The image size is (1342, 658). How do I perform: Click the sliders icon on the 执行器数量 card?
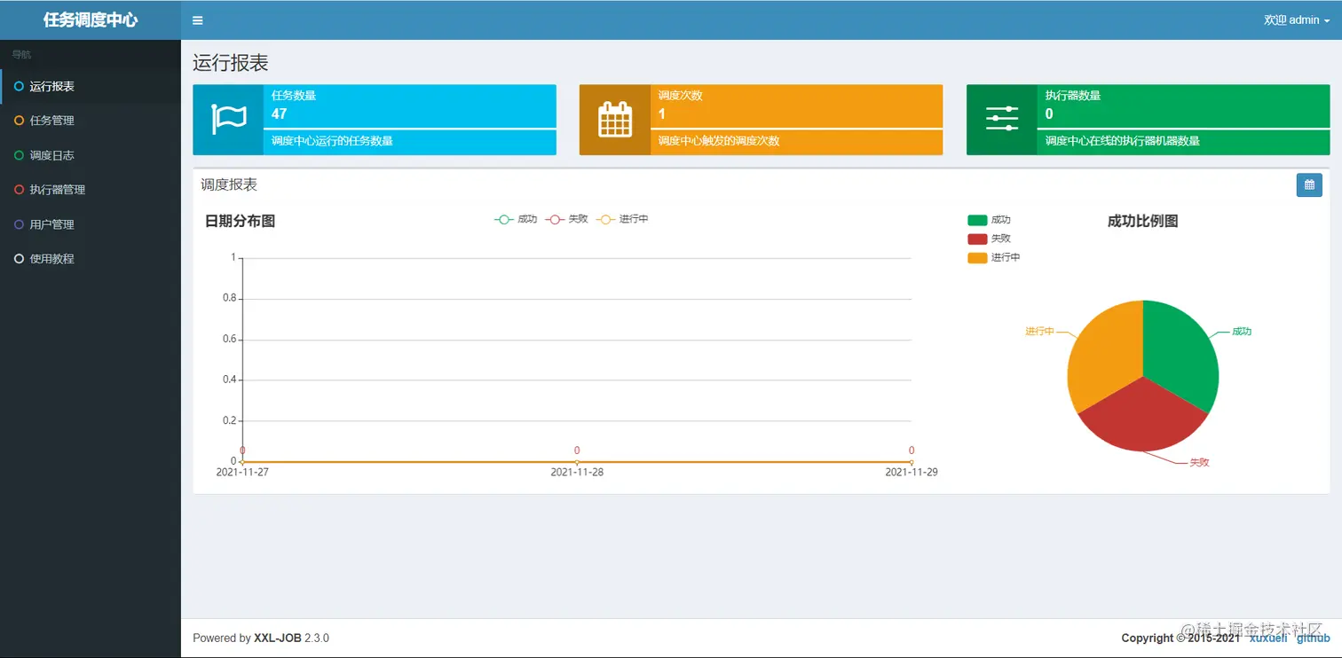click(x=1002, y=119)
